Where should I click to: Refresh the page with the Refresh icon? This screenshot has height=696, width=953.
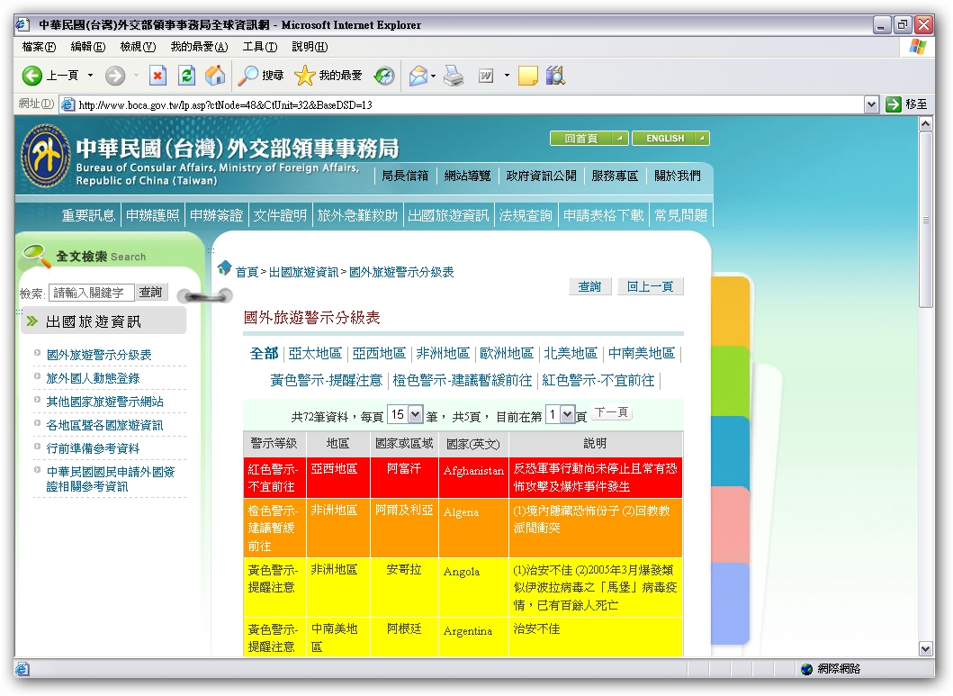click(x=186, y=77)
